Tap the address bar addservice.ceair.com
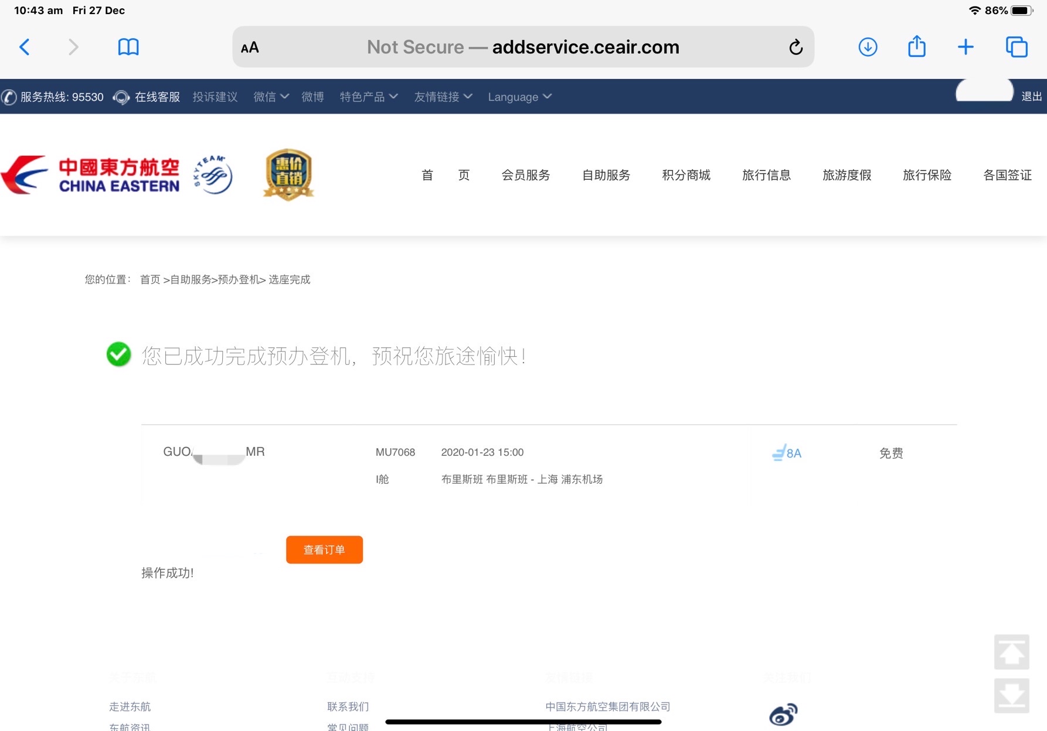1047x731 pixels. tap(523, 47)
